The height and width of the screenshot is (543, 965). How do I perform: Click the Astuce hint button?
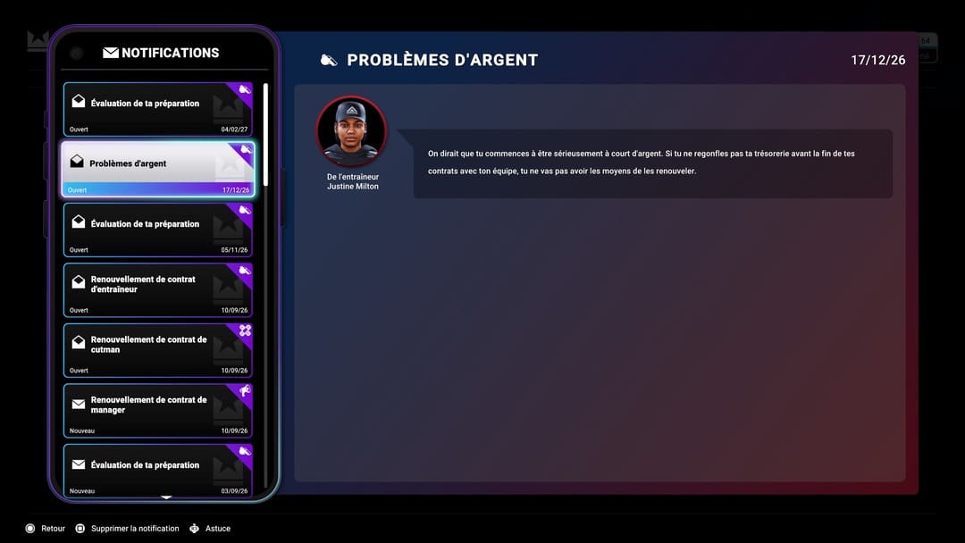pos(210,528)
